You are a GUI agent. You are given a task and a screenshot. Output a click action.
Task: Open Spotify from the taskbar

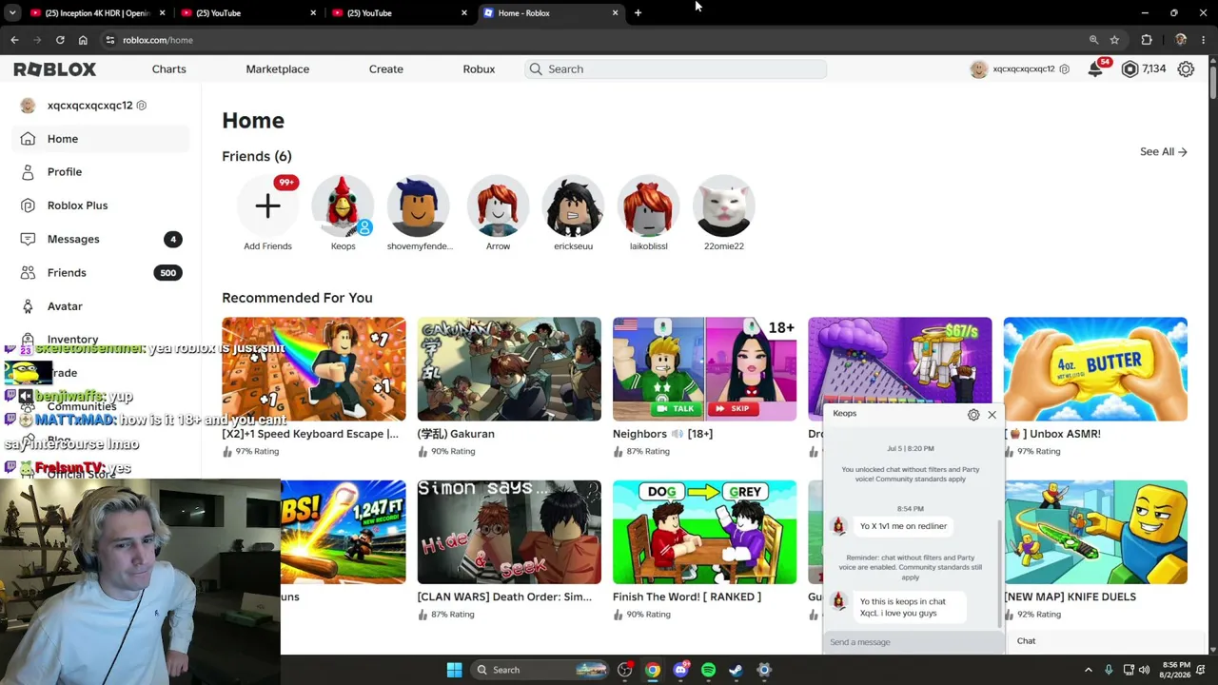[x=708, y=670]
